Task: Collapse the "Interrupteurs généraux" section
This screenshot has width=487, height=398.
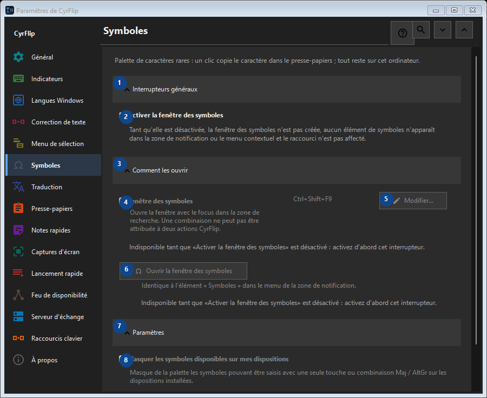Action: pyautogui.click(x=287, y=89)
